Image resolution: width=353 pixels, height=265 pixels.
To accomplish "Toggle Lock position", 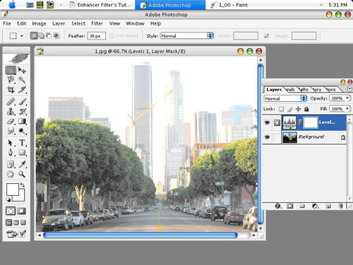I will pos(298,109).
